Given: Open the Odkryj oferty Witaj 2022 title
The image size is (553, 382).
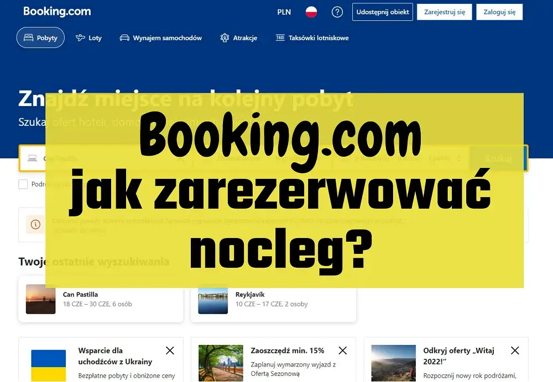Looking at the screenshot, I should pos(459,356).
